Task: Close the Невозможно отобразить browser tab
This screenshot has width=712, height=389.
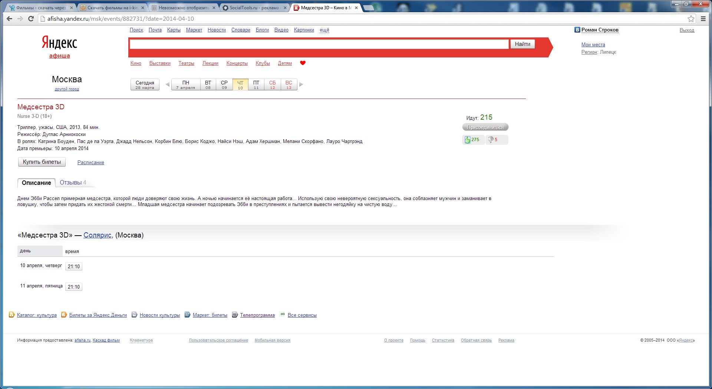Action: tap(214, 8)
